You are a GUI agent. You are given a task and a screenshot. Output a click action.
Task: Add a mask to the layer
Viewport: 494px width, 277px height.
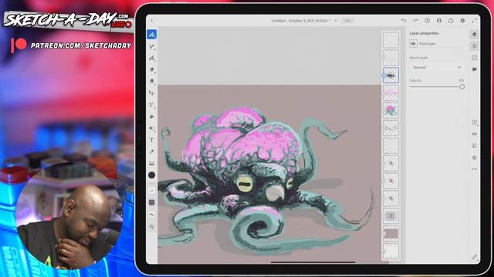pos(475,157)
